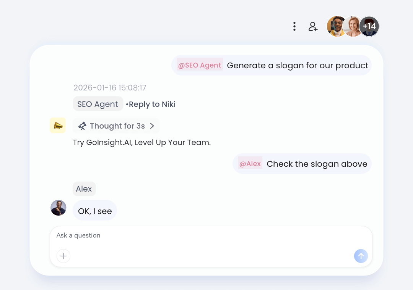
Task: Show the +14 more members
Action: (x=369, y=26)
